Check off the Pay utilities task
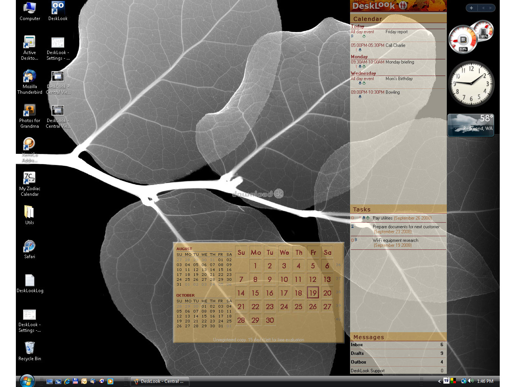 [x=353, y=218]
